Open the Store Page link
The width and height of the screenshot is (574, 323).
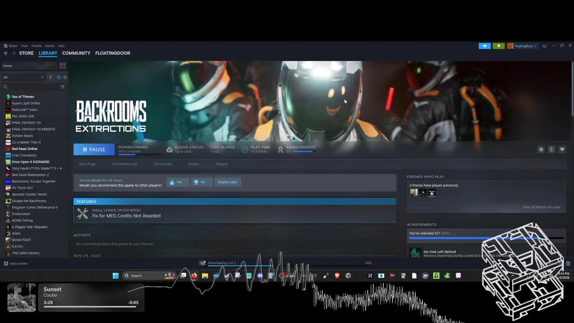87,164
